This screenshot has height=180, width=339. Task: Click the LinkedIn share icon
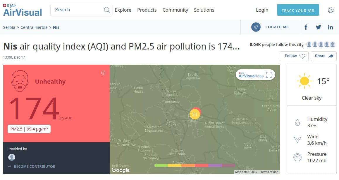pos(331,27)
